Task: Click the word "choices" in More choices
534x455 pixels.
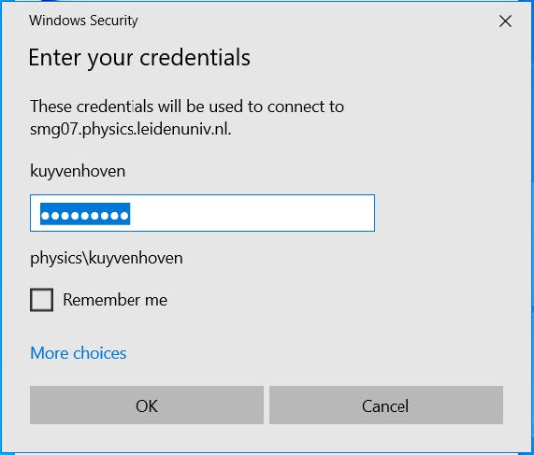Action: point(100,353)
